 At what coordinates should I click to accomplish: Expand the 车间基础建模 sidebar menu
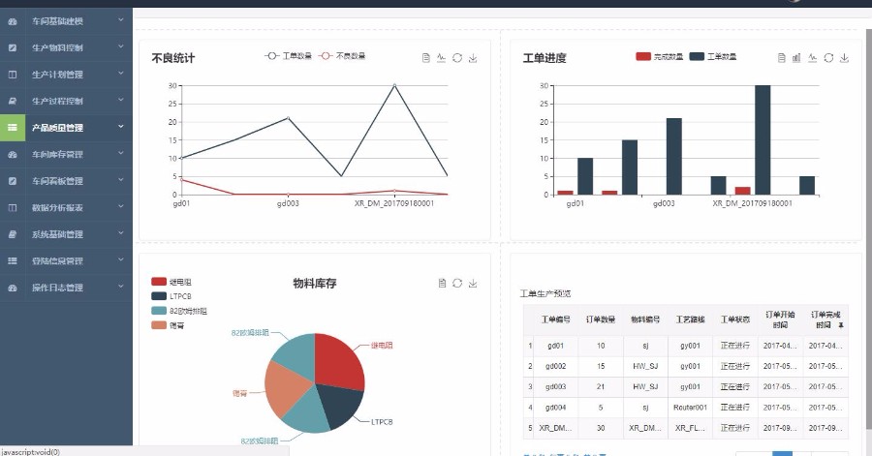[66, 21]
